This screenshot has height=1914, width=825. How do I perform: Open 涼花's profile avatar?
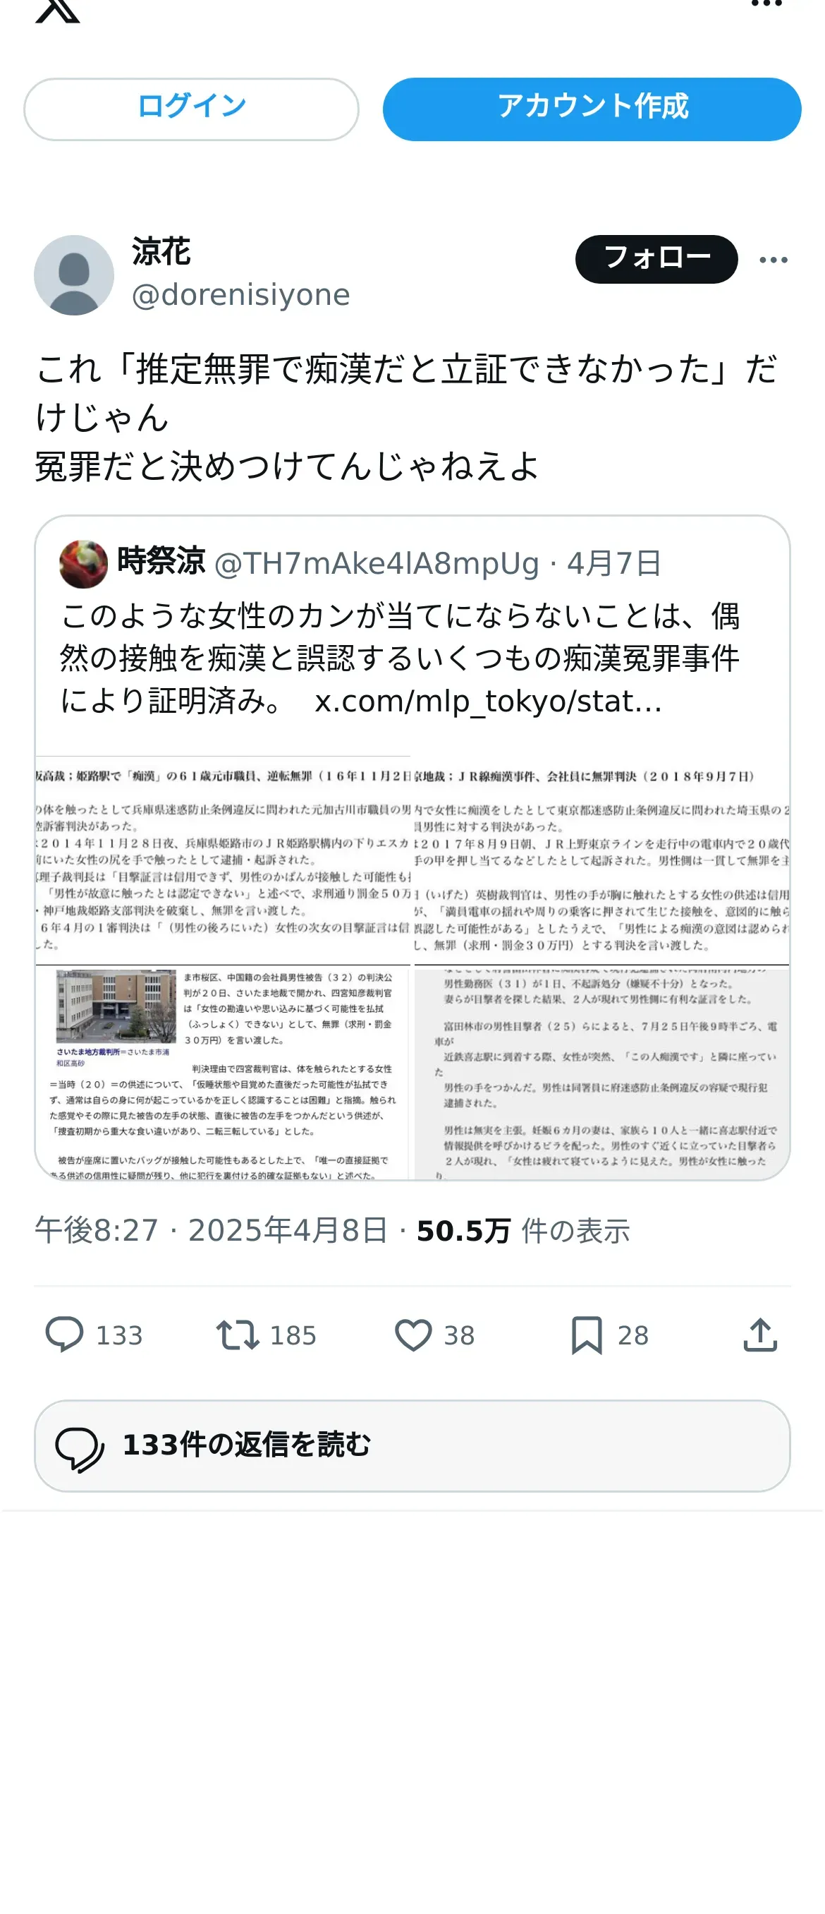(73, 275)
